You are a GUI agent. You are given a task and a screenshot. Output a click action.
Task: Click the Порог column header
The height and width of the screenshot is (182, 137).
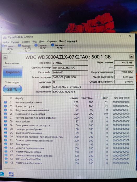(x=104, y=98)
